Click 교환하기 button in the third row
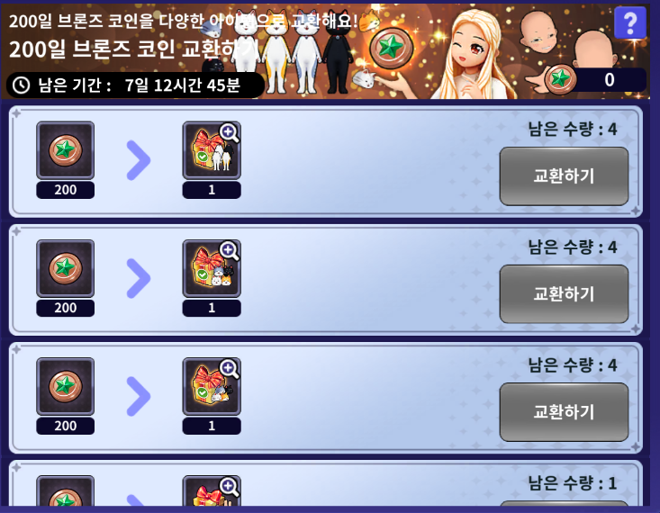 (x=564, y=411)
